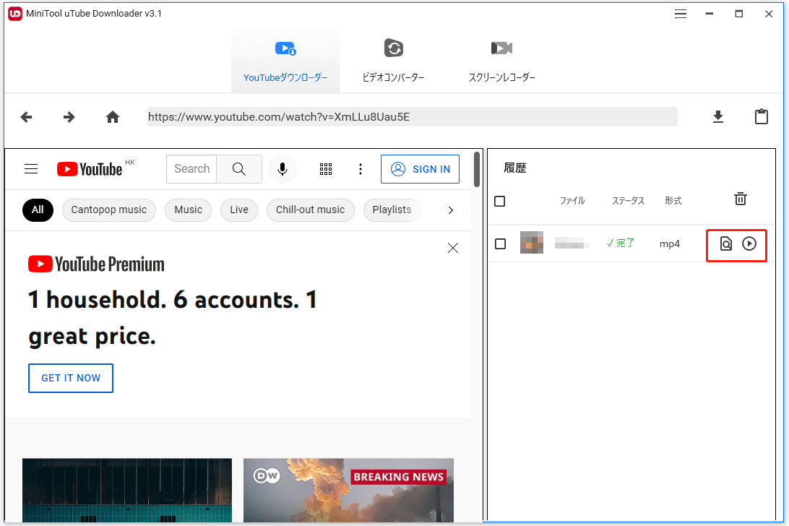The width and height of the screenshot is (789, 526).
Task: Click the SIGN IN button
Action: [421, 169]
